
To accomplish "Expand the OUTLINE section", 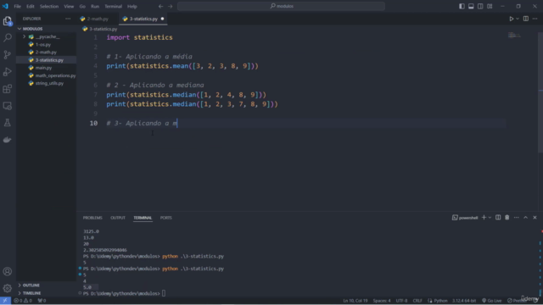I will coord(31,286).
